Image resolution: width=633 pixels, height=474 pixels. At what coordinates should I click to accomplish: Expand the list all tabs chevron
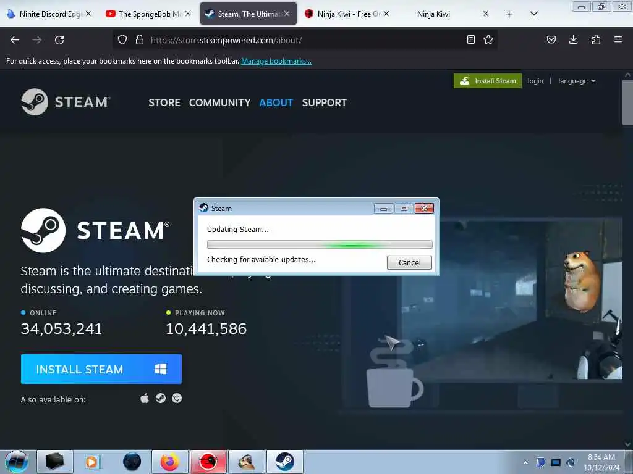533,14
